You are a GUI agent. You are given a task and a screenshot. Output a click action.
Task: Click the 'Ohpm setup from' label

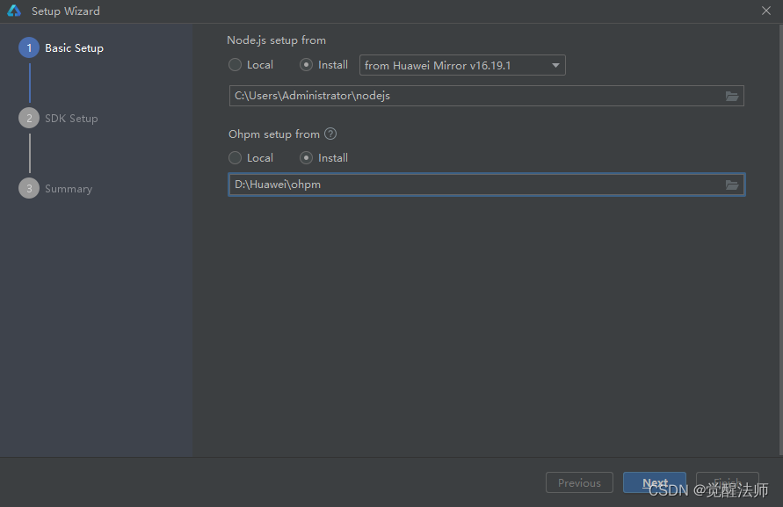273,134
